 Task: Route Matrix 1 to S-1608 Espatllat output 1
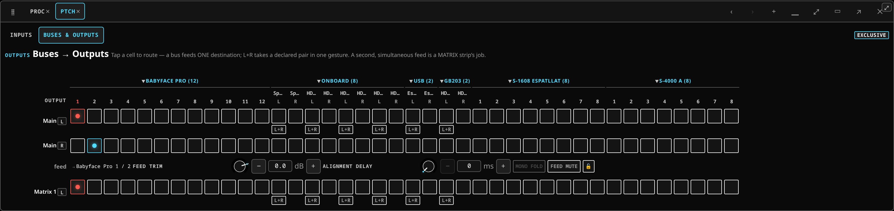pos(480,187)
